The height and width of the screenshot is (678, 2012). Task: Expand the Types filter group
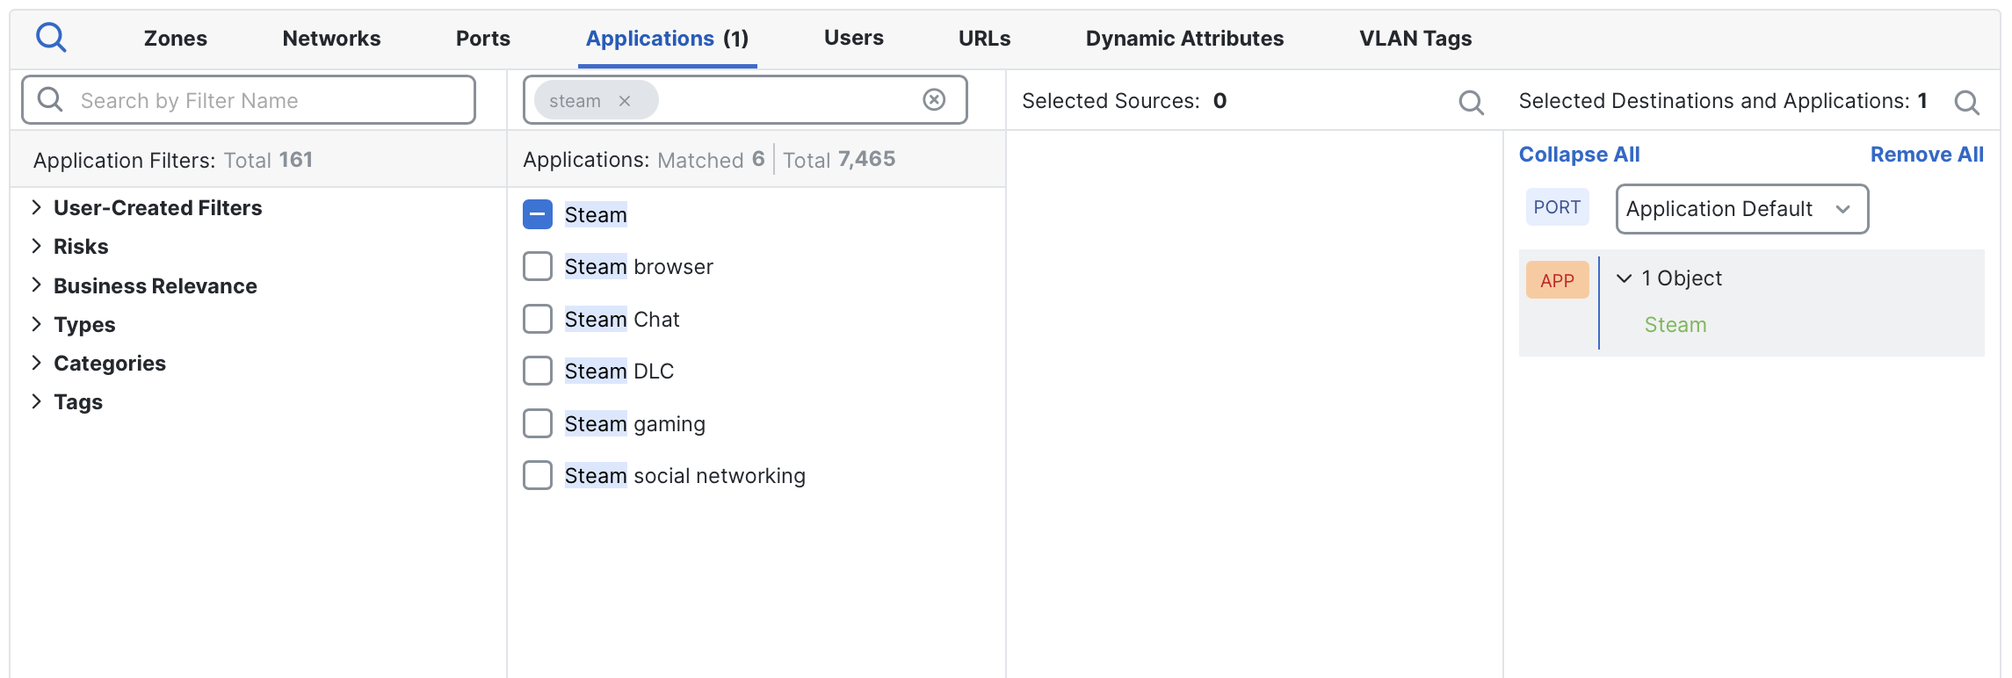click(x=37, y=324)
